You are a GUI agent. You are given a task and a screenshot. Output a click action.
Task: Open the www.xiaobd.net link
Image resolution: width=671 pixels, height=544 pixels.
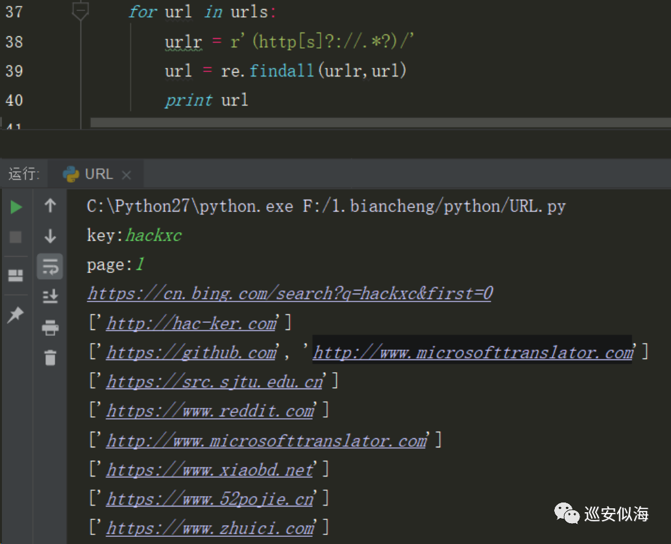tap(210, 470)
